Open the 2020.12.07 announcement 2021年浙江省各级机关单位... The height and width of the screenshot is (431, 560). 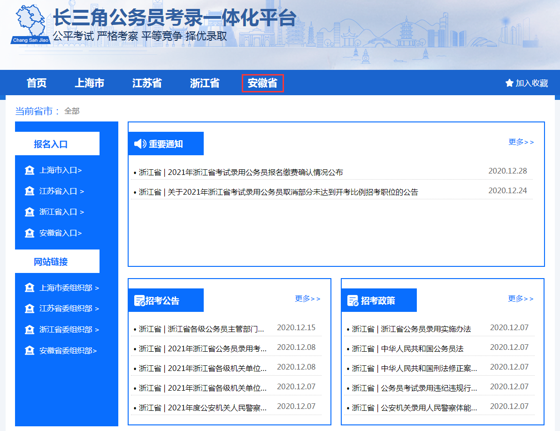point(202,388)
